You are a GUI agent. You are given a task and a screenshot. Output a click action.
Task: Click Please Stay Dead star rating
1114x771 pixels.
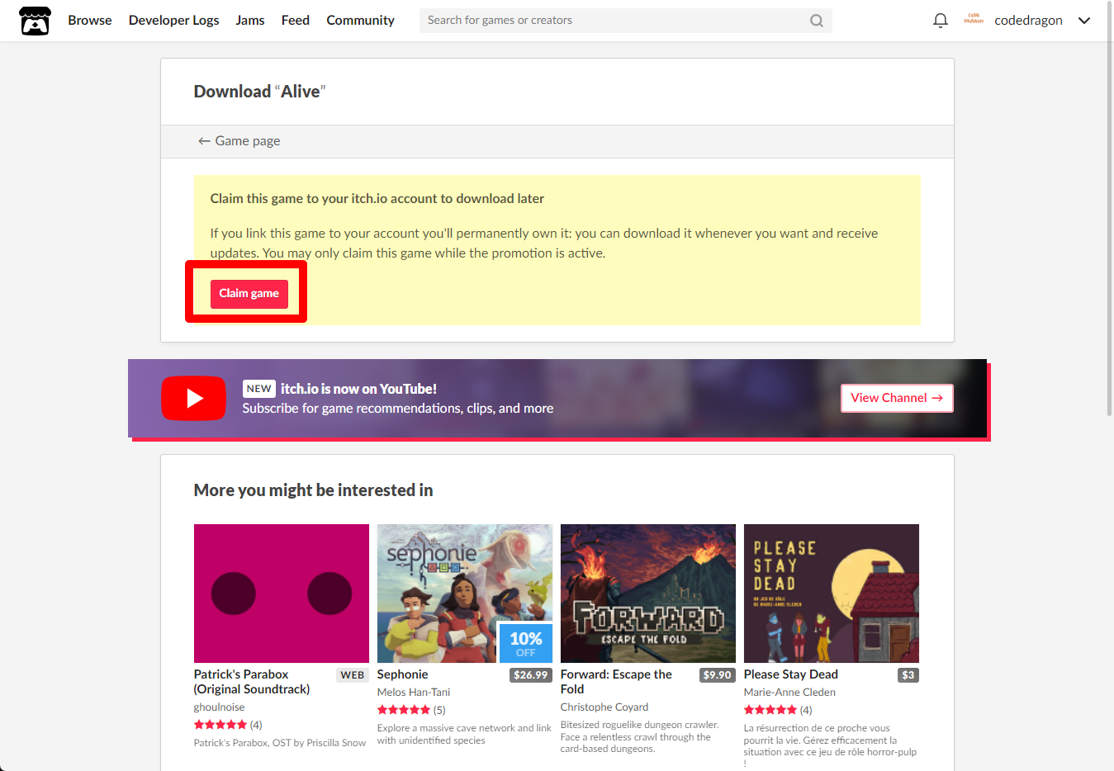[770, 710]
